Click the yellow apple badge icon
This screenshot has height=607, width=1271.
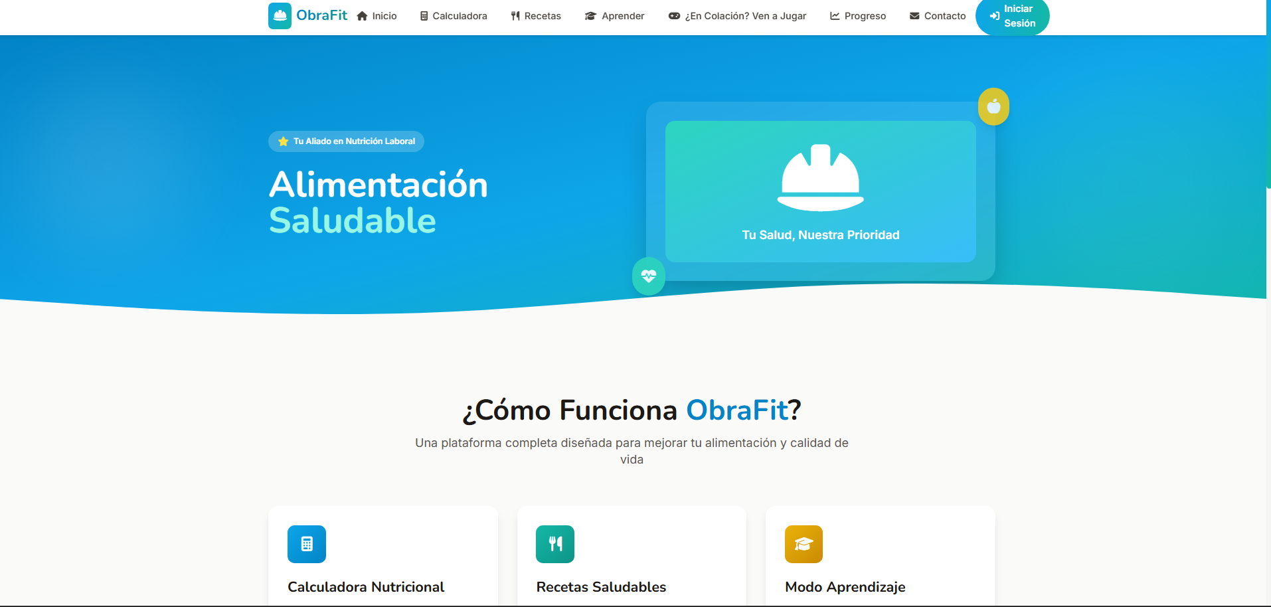(x=993, y=106)
